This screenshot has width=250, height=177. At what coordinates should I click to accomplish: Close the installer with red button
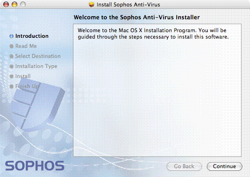click(x=6, y=4)
